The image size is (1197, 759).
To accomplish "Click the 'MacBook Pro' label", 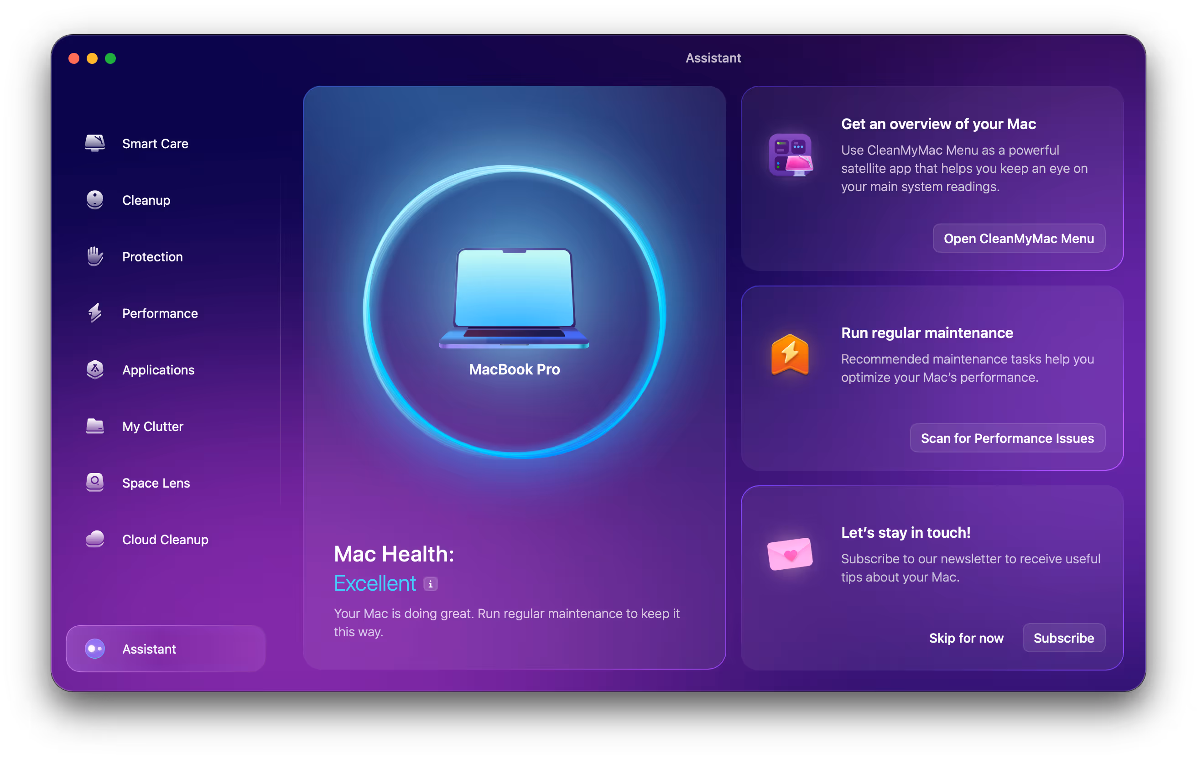I will [515, 369].
